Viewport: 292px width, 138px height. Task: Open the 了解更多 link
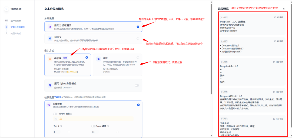pos(58,97)
